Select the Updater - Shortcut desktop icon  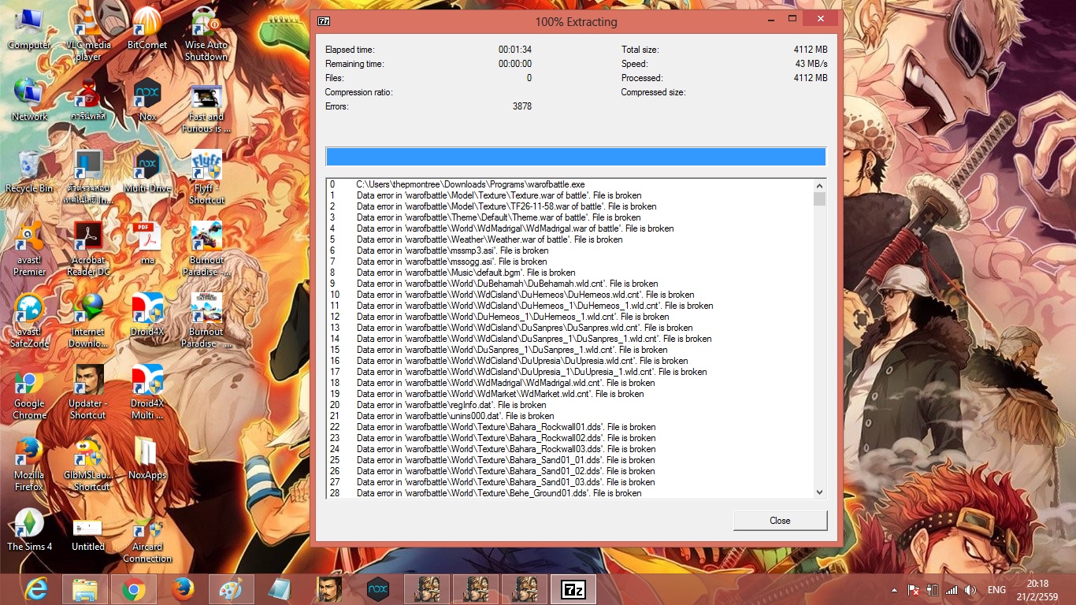(88, 392)
